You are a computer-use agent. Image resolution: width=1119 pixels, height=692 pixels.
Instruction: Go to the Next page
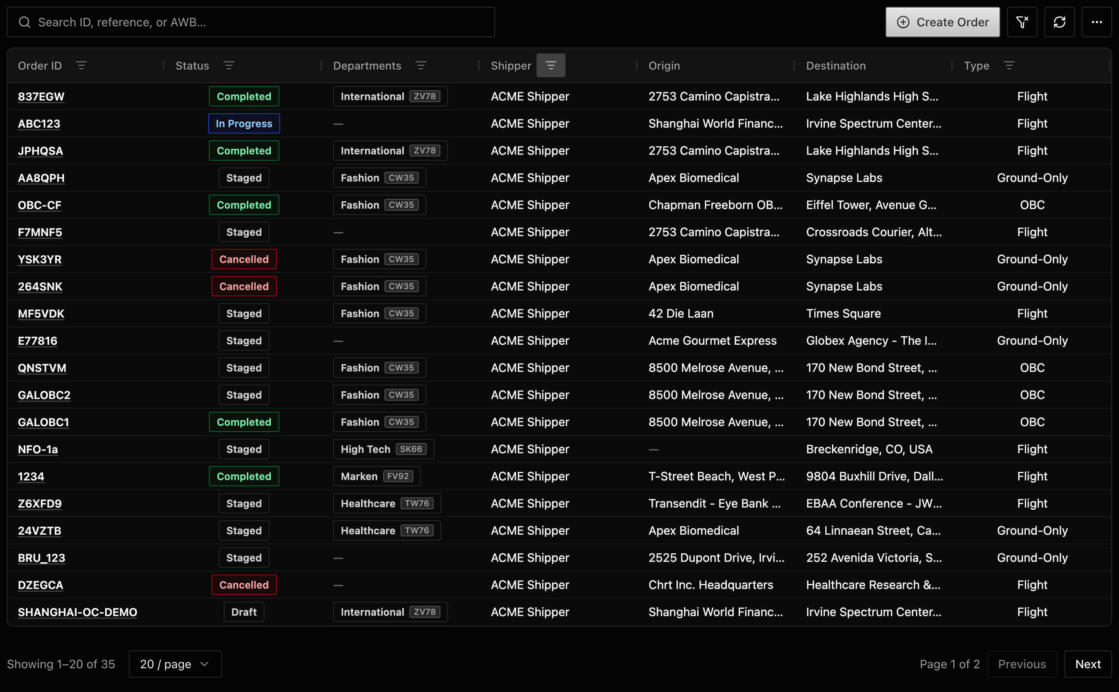(x=1088, y=664)
